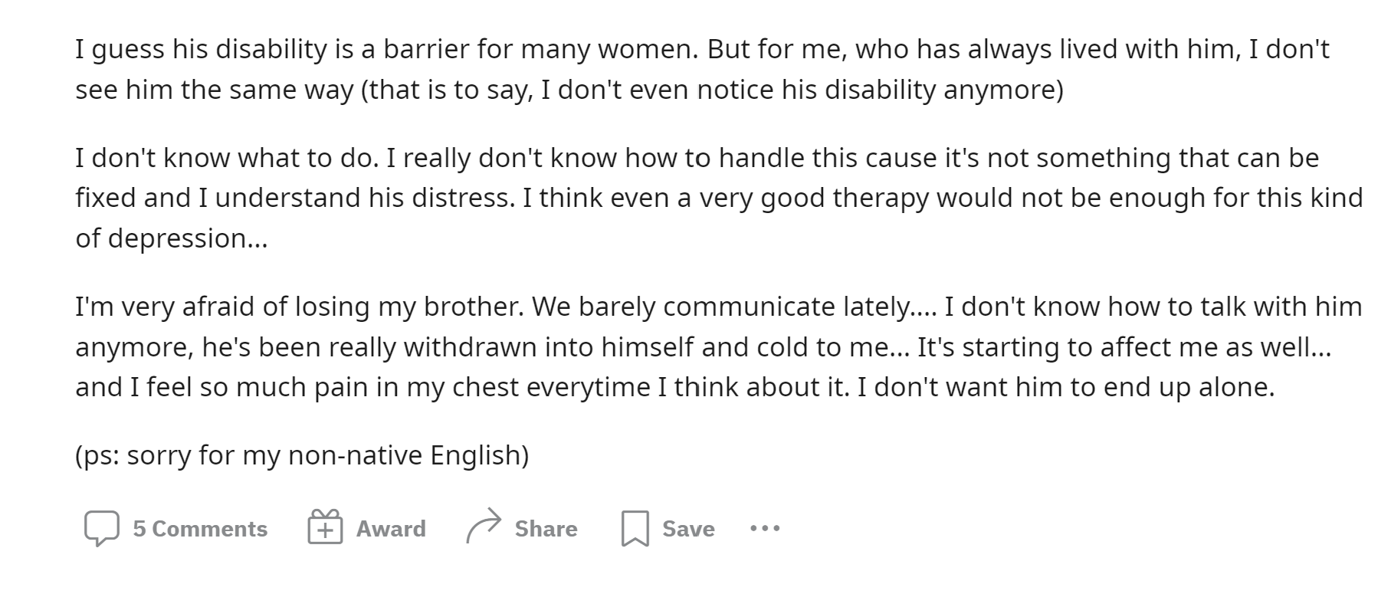Open comments via the speech bubble icon
This screenshot has width=1391, height=594.
(x=101, y=528)
